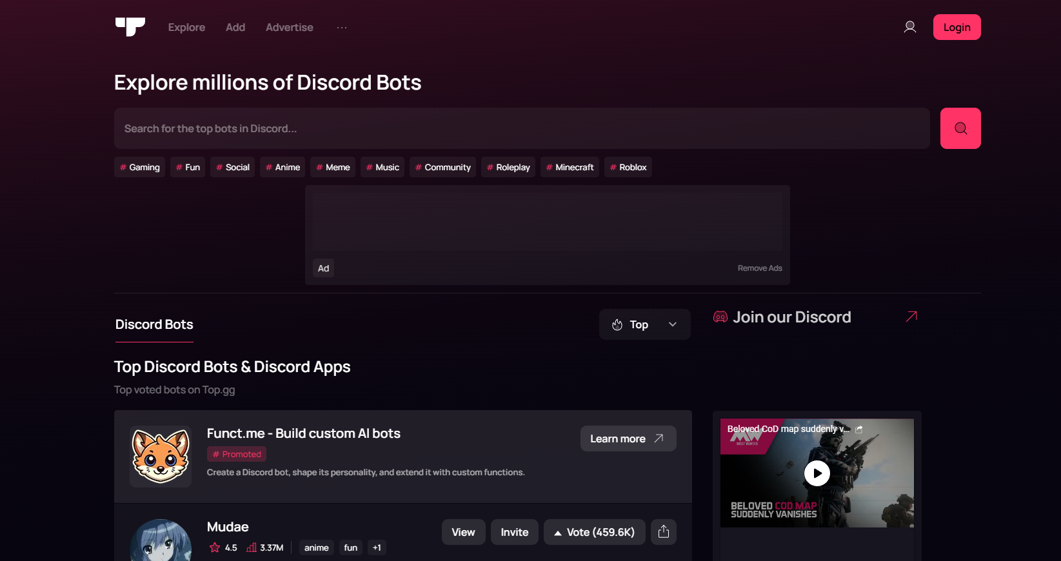Image resolution: width=1061 pixels, height=561 pixels.
Task: Click the magenta search magnifier button
Action: pos(960,128)
